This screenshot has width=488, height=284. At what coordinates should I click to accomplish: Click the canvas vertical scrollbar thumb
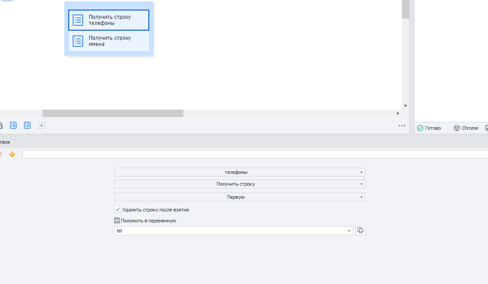tap(406, 9)
